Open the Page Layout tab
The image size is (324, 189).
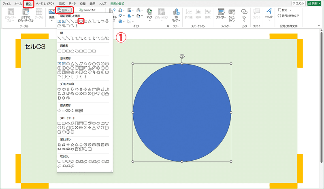click(x=45, y=4)
